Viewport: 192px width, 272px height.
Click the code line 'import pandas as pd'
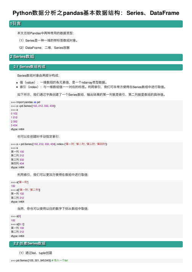[26, 102]
